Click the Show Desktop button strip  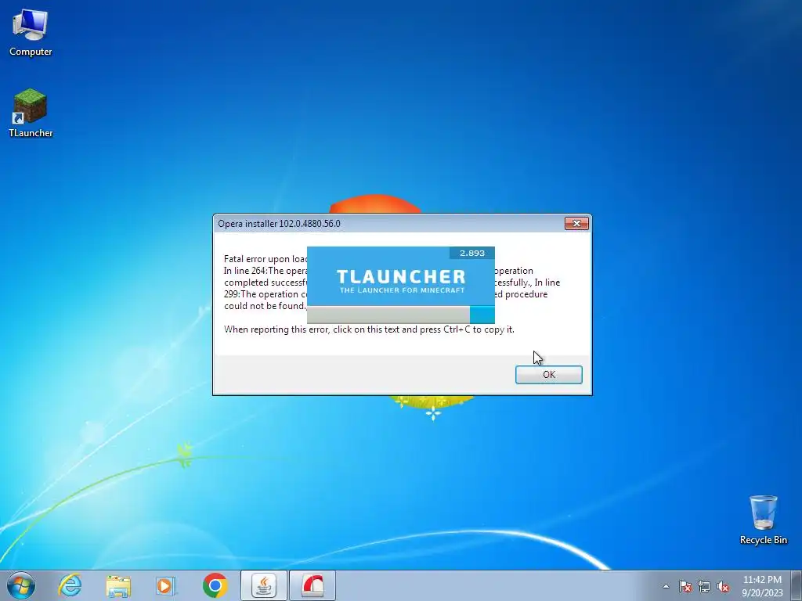tap(797, 585)
